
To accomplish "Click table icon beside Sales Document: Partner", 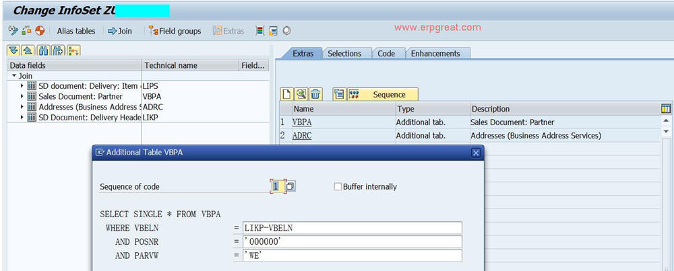I will tap(32, 96).
